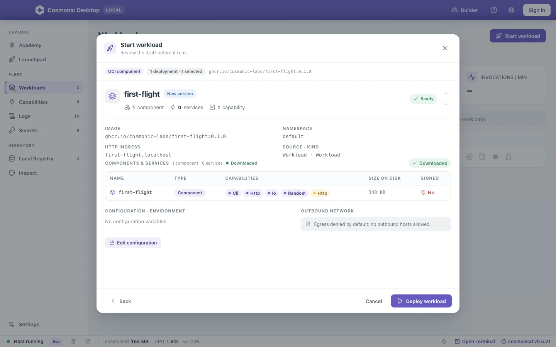Click the default namespace value
The width and height of the screenshot is (556, 347).
click(293, 136)
